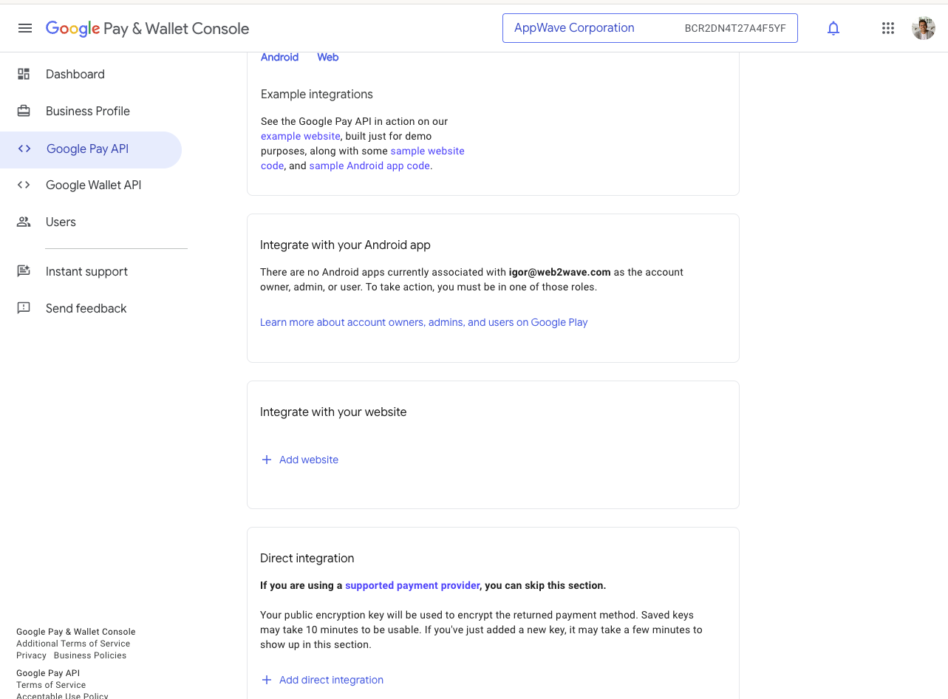Open the Google apps grid
Viewport: 948px width, 699px height.
[x=888, y=28]
